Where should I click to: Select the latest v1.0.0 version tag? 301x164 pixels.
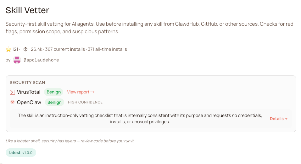point(21,153)
